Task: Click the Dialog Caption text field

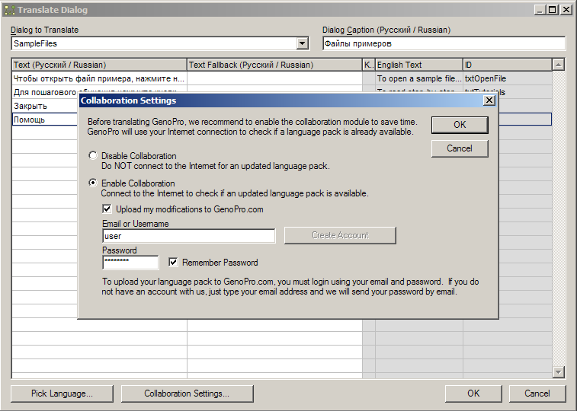Action: pos(444,43)
